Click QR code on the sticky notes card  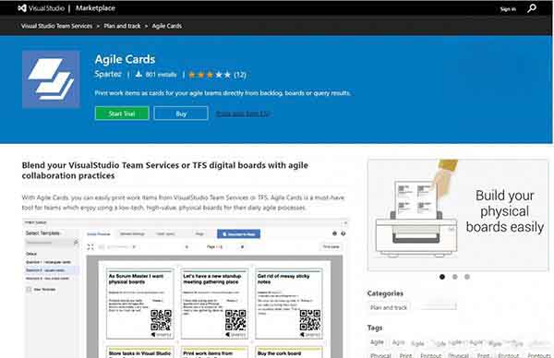coord(310,320)
